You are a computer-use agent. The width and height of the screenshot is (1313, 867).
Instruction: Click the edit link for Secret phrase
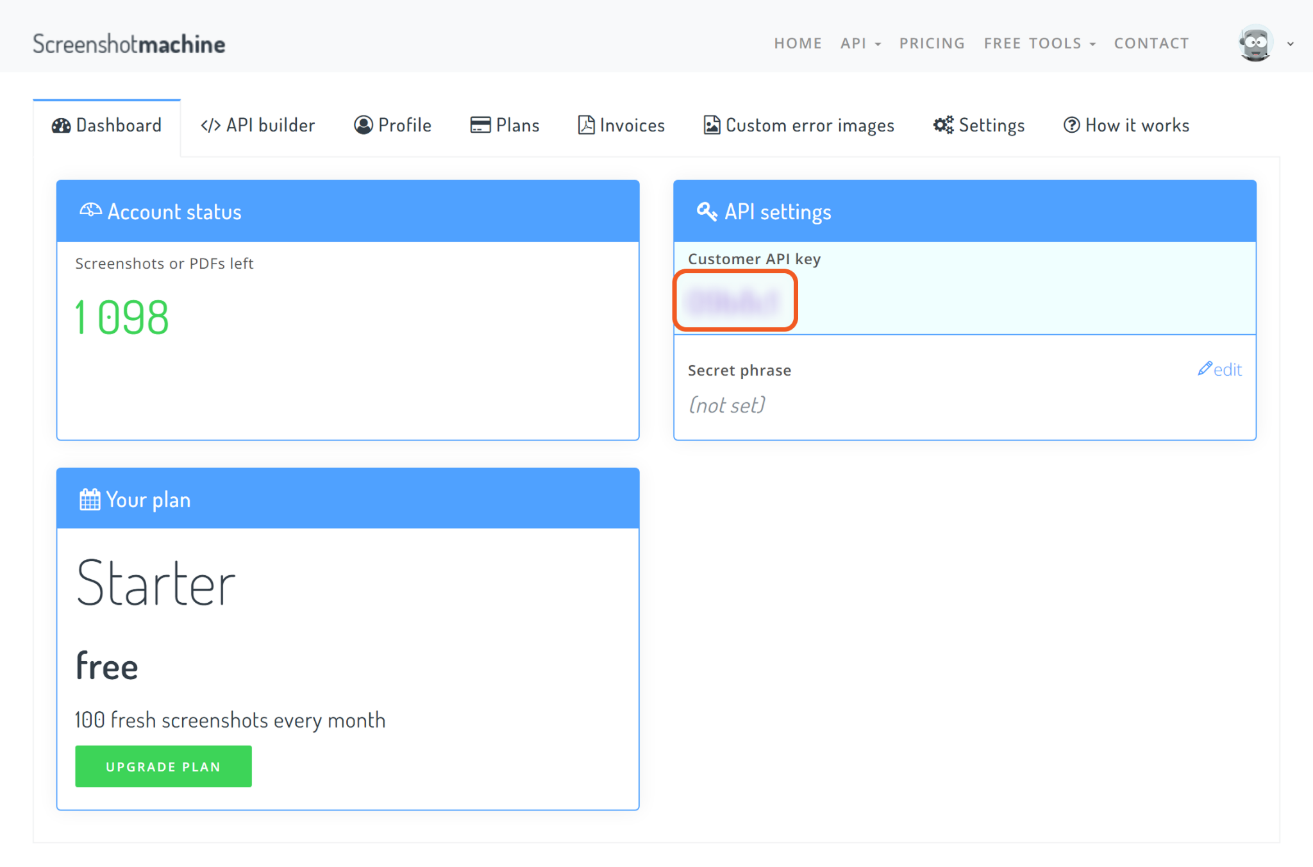[x=1227, y=370]
